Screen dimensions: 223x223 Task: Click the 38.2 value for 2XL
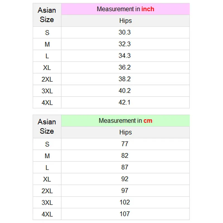[x=125, y=79]
